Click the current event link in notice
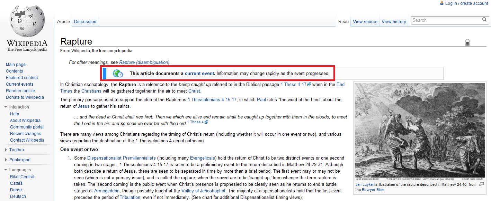 [x=200, y=73]
